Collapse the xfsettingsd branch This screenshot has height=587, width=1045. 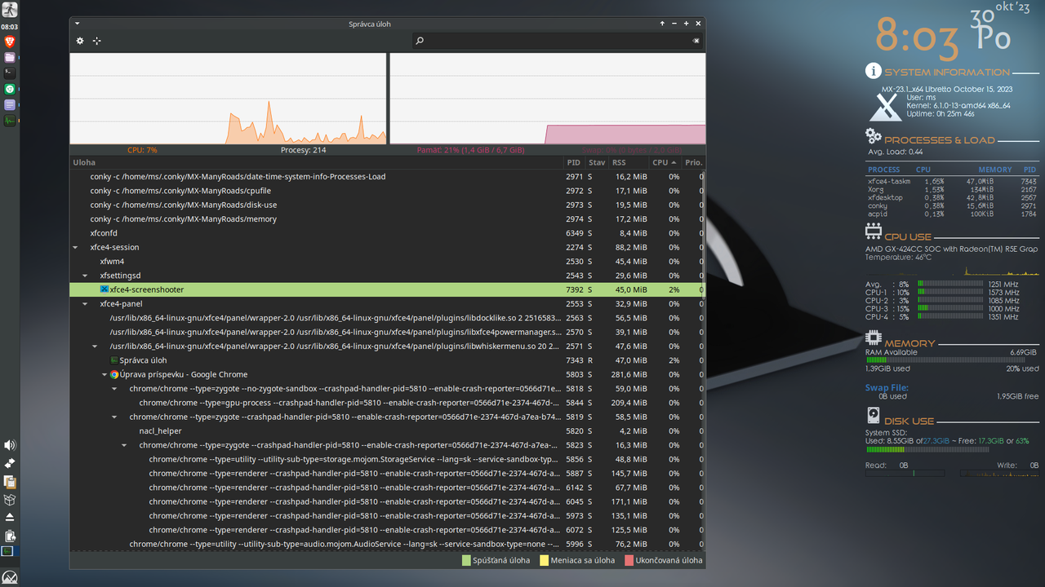click(85, 275)
